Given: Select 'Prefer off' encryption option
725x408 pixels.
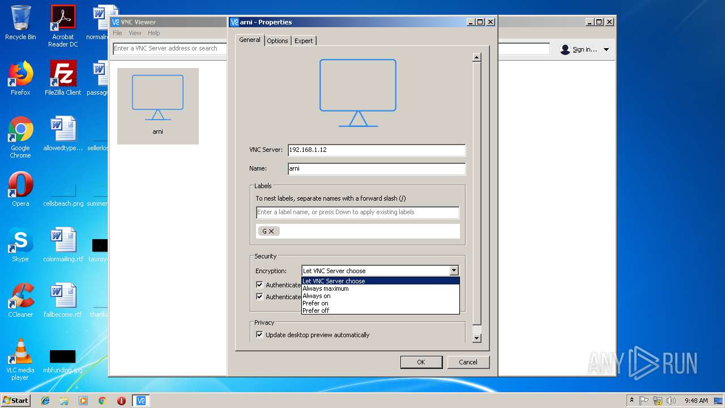Looking at the screenshot, I should coord(380,311).
